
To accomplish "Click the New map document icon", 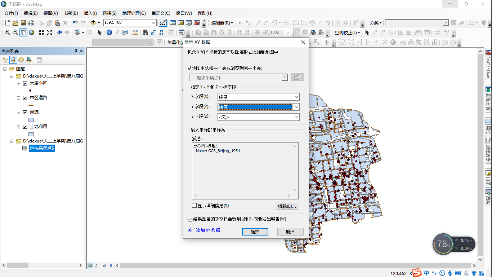I will pos(7,23).
